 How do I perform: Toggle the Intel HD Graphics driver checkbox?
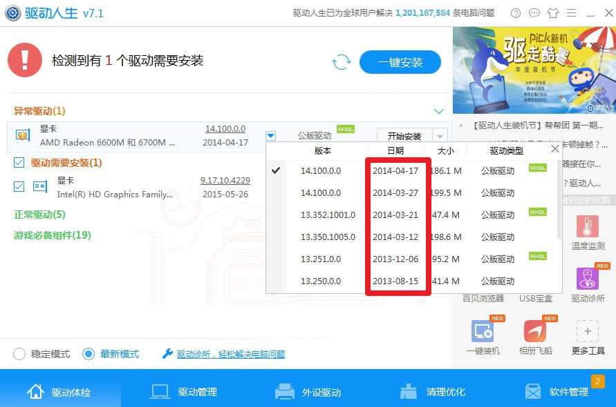(19, 186)
